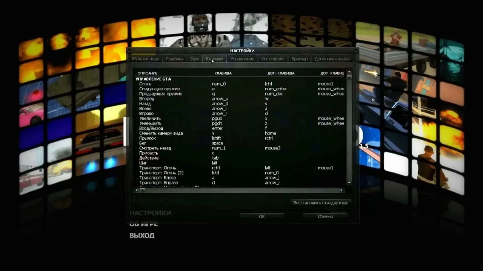
Task: Select the Вход/Выход binding row
Action: (x=240, y=128)
